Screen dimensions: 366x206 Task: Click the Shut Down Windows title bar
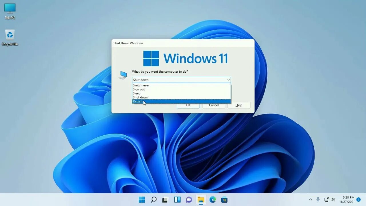(183, 43)
